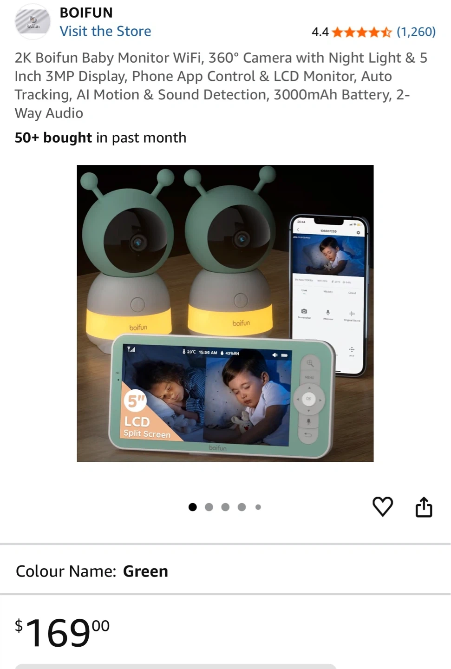Go to the second image dot
Image resolution: width=451 pixels, height=669 pixels.
click(x=209, y=507)
